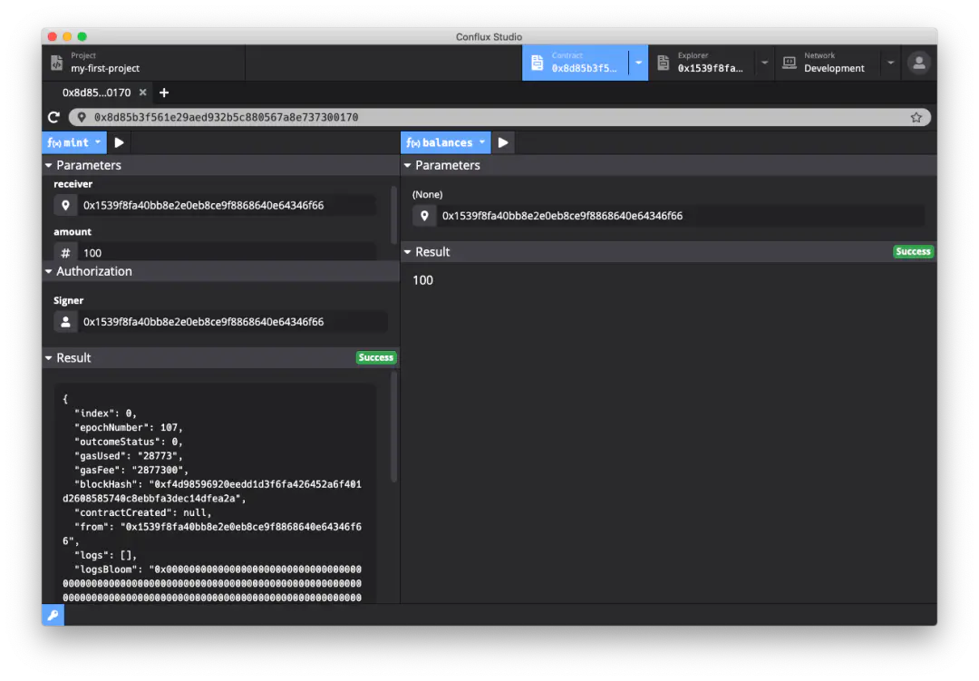Star the contract address as a bookmark
Image resolution: width=979 pixels, height=681 pixels.
click(x=916, y=117)
